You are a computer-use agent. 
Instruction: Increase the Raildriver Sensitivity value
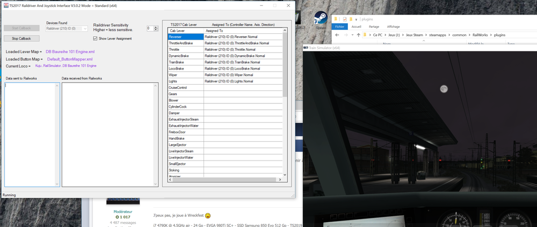156,26
